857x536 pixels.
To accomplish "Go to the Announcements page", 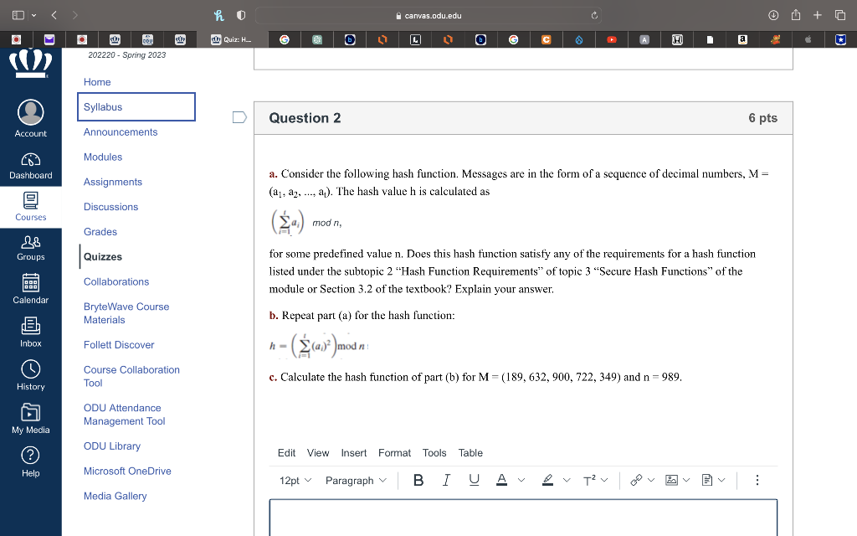I will click(x=120, y=131).
